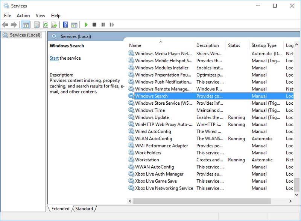Image resolution: width=301 pixels, height=221 pixels.
Task: Switch to the Extended tab
Action: click(x=60, y=209)
